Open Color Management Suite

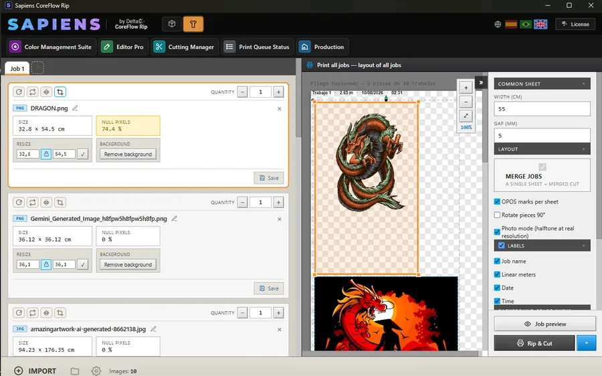(x=52, y=47)
